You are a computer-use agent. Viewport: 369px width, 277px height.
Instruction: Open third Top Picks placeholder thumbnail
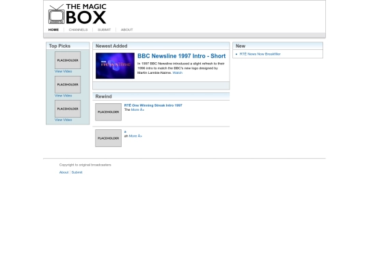pyautogui.click(x=68, y=109)
